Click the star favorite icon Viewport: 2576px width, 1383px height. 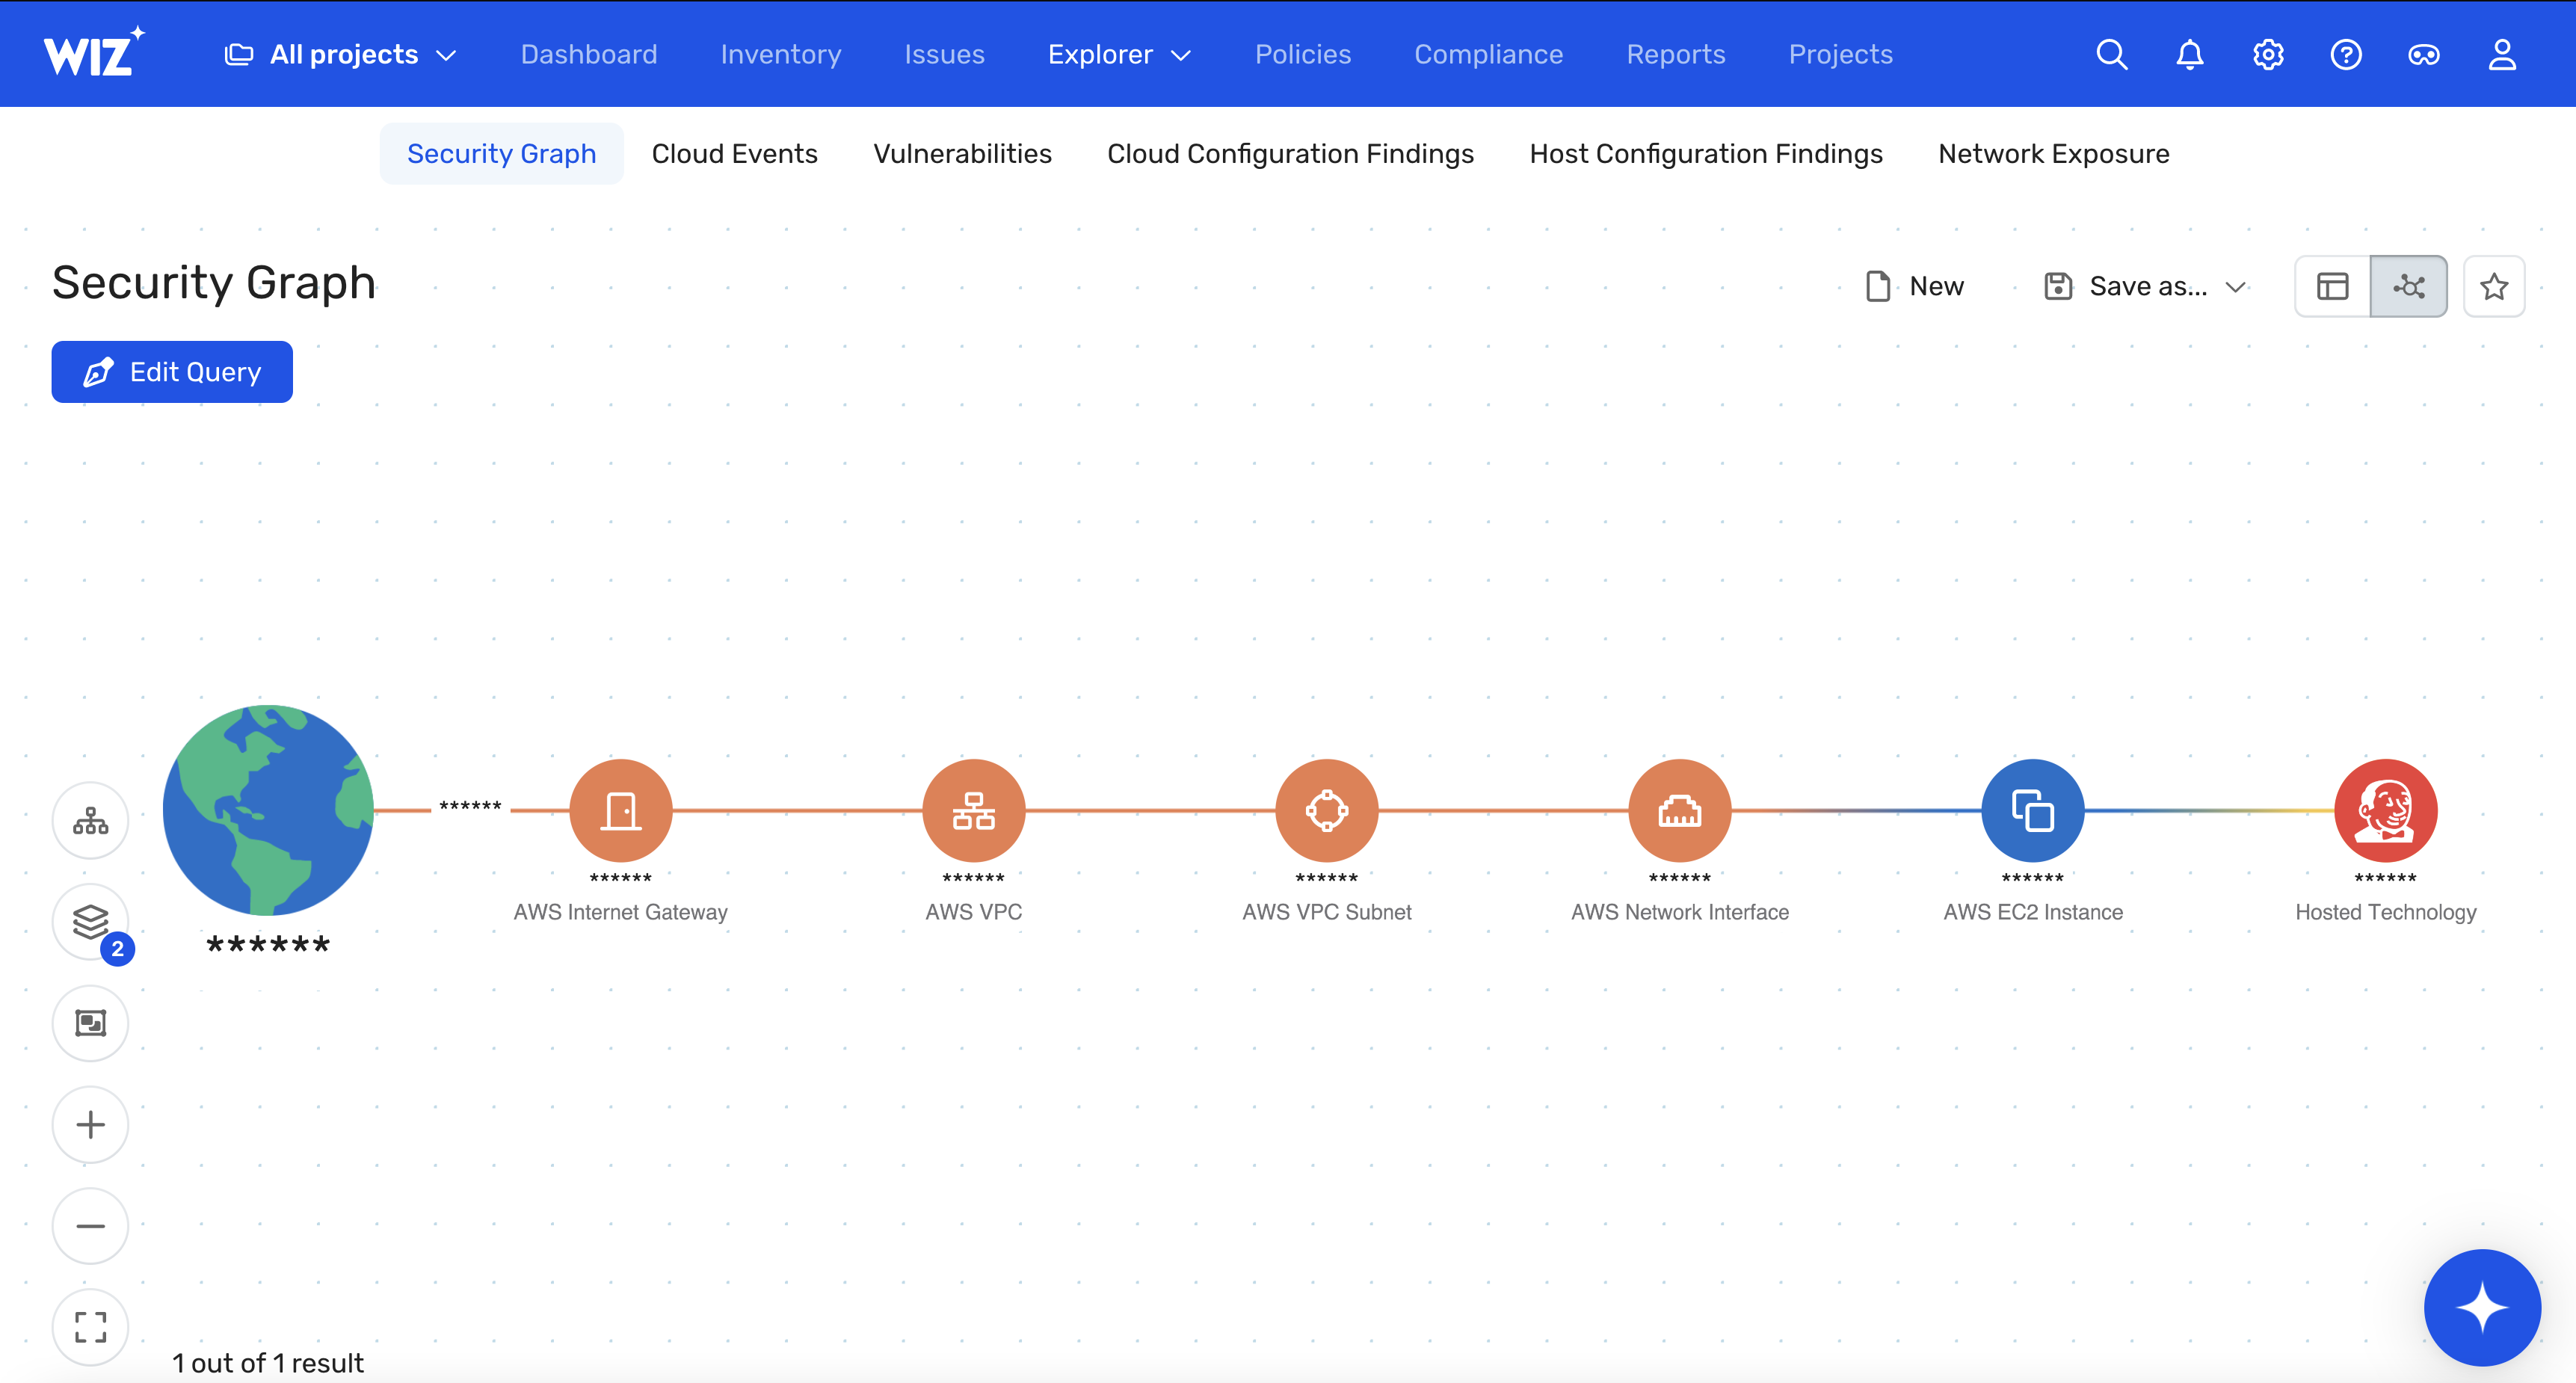(x=2493, y=286)
